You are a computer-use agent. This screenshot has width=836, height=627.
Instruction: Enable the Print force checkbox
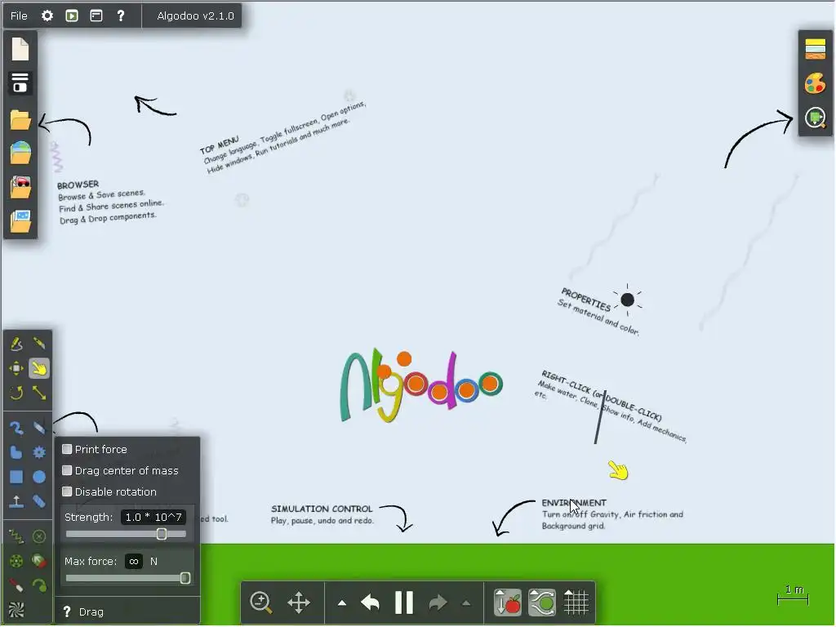pos(67,449)
